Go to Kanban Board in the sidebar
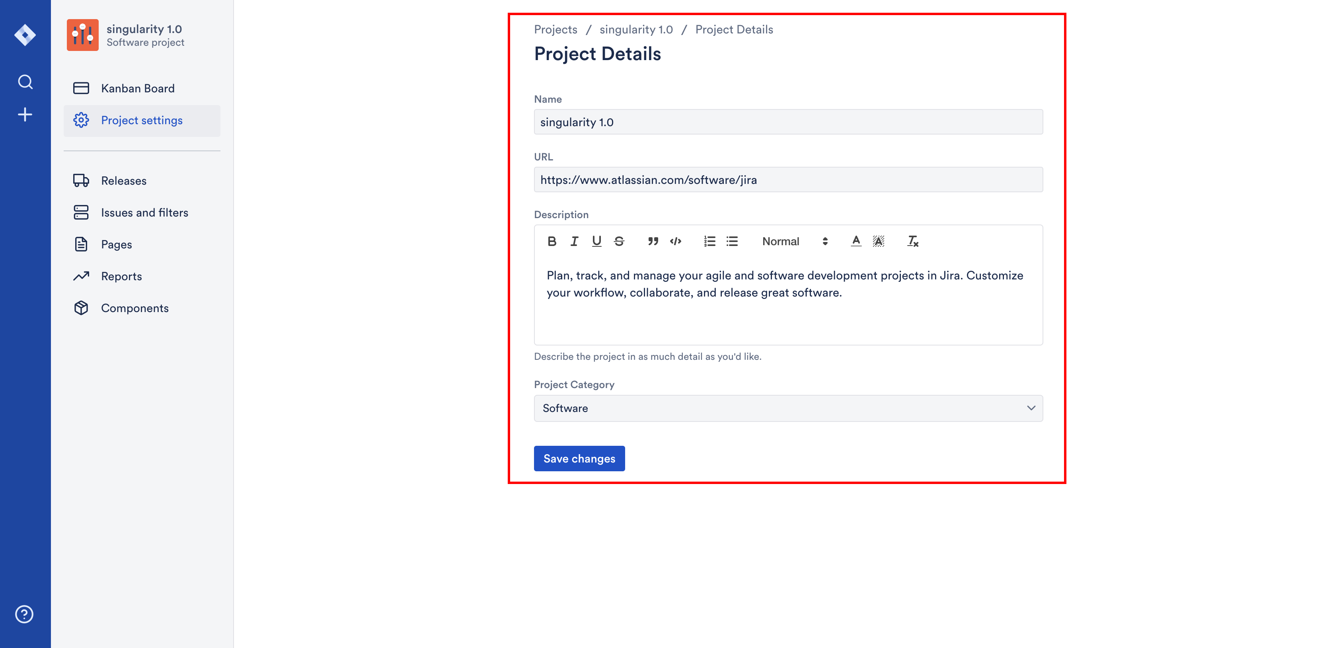 [x=138, y=88]
